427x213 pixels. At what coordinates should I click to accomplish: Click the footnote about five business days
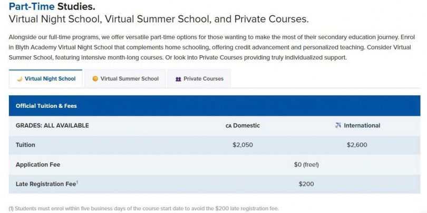pyautogui.click(x=143, y=208)
